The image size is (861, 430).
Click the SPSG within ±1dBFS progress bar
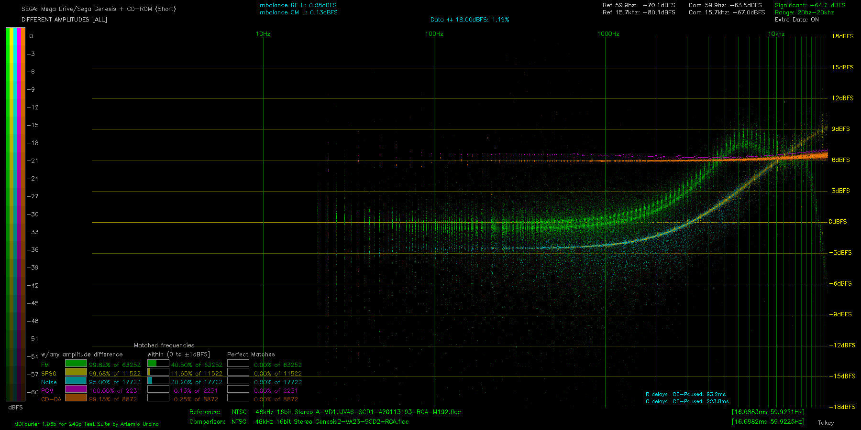pyautogui.click(x=158, y=372)
